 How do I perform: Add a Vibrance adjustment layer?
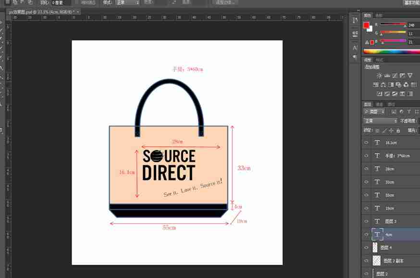410,76
